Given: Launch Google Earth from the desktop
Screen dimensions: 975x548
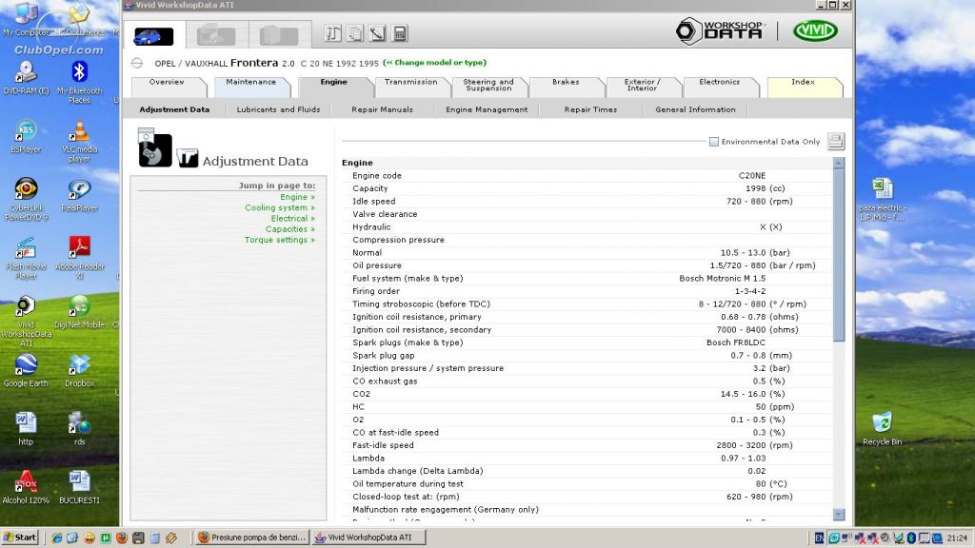Looking at the screenshot, I should (x=26, y=370).
